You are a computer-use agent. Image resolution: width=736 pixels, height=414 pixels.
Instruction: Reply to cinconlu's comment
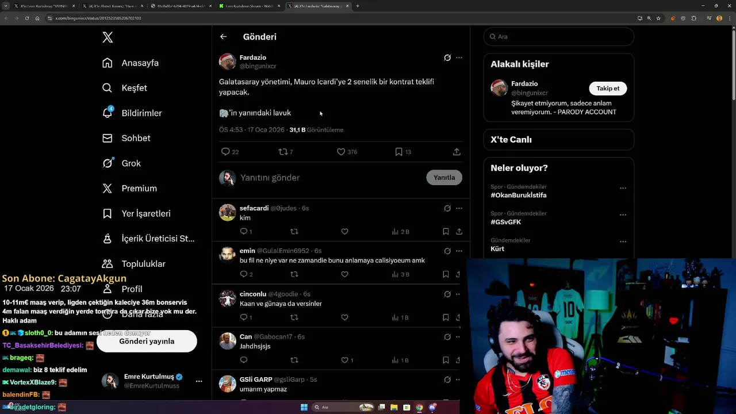244,317
